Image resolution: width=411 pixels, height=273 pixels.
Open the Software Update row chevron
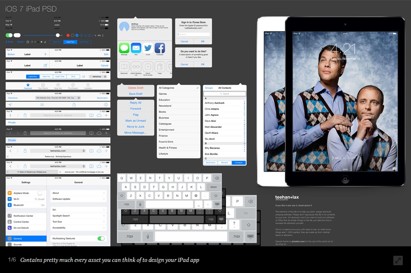tap(104, 199)
